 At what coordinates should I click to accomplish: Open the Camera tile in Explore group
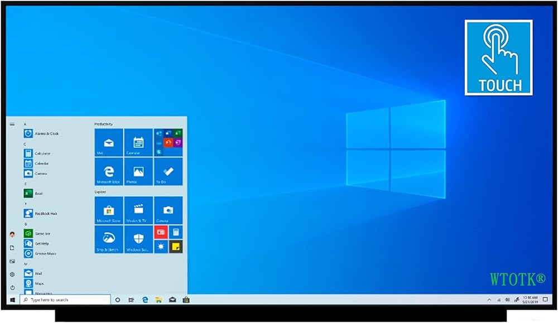[169, 210]
